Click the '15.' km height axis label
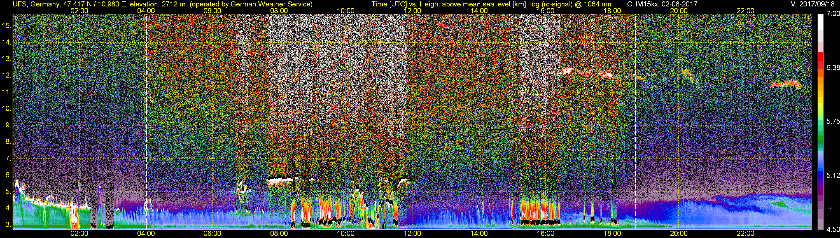Image resolution: width=840 pixels, height=238 pixels. 6,26
